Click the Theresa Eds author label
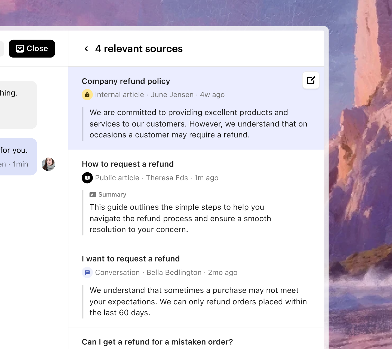The image size is (392, 349). pos(167,178)
